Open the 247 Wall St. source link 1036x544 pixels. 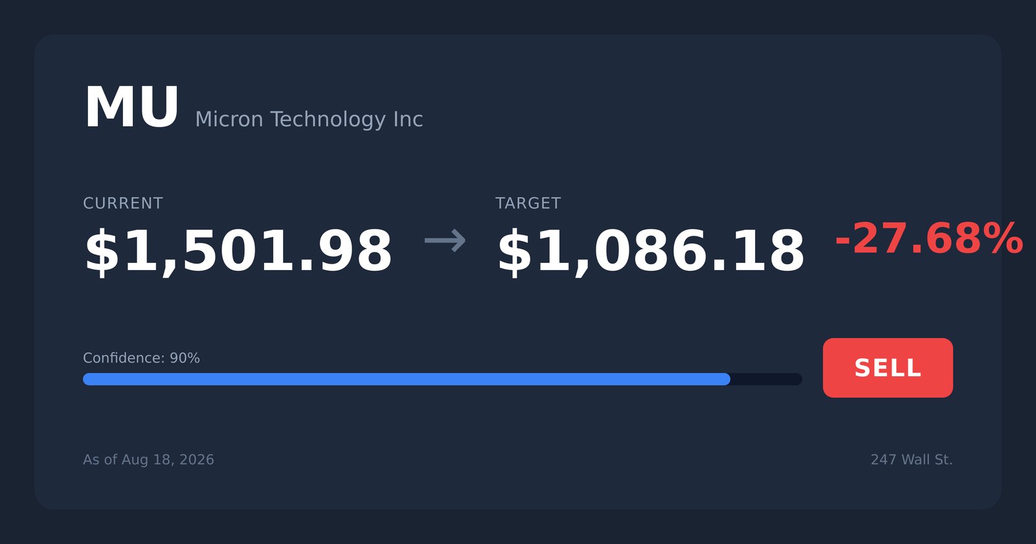(x=912, y=460)
